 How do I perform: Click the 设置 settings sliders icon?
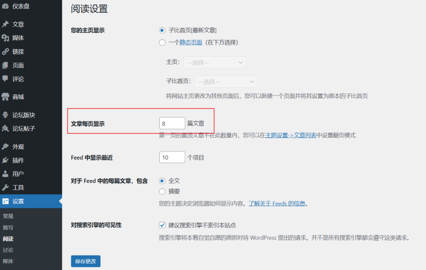tap(5, 201)
